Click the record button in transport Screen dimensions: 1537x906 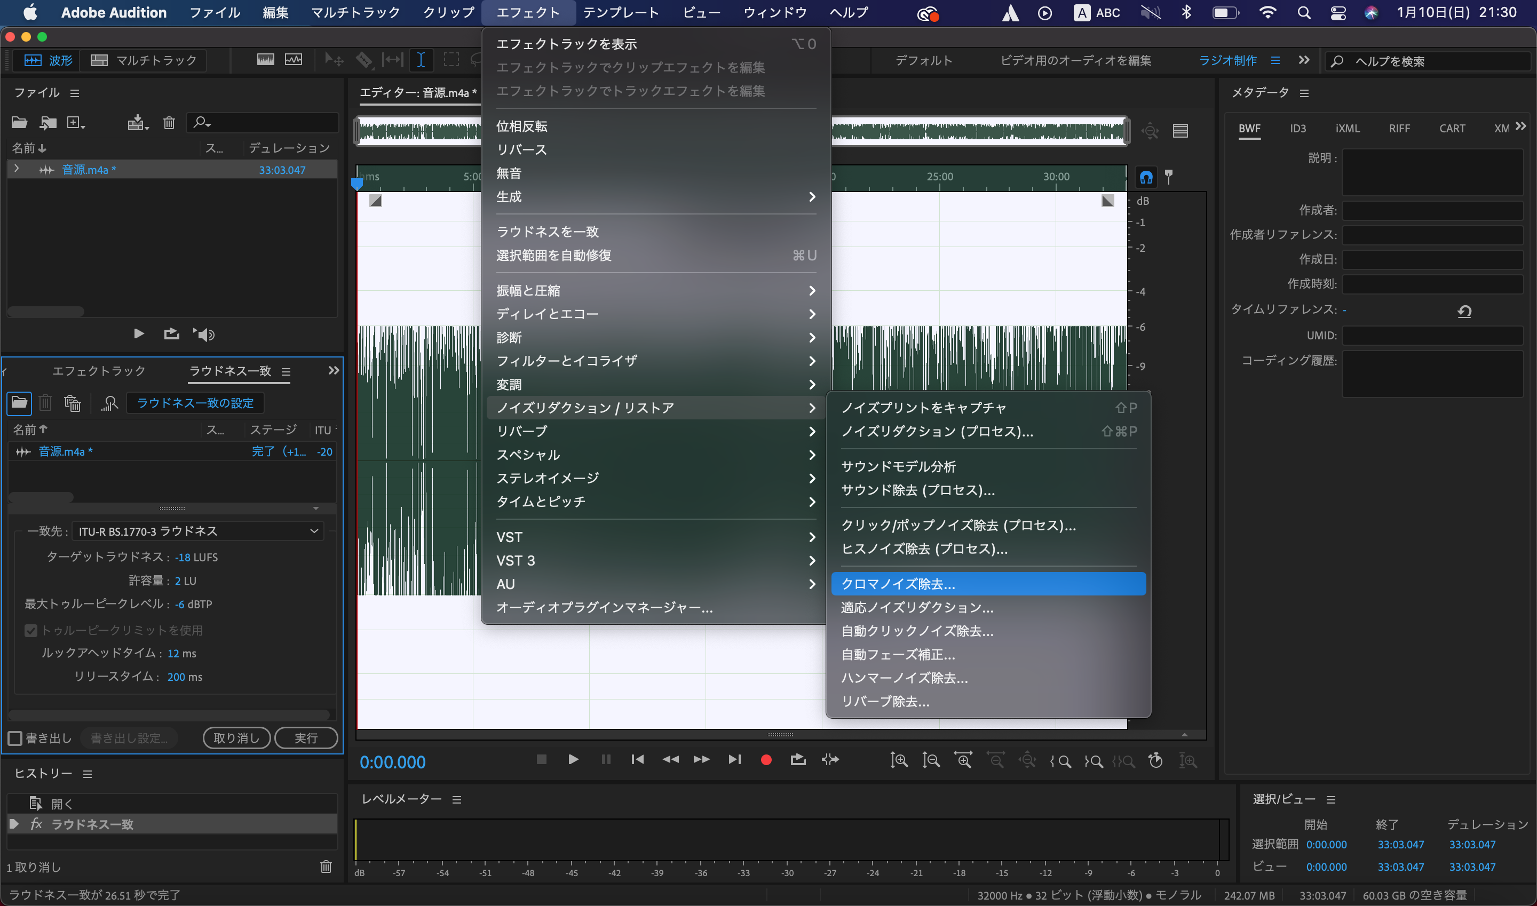766,760
